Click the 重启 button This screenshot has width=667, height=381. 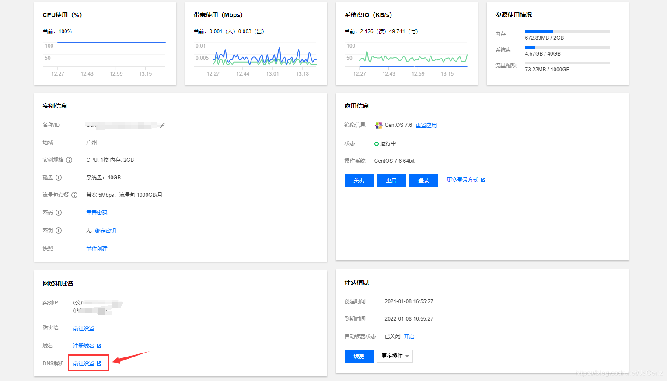point(391,180)
